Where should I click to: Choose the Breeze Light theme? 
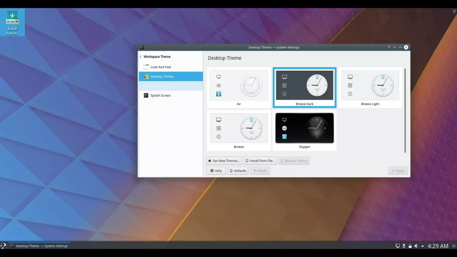(370, 88)
